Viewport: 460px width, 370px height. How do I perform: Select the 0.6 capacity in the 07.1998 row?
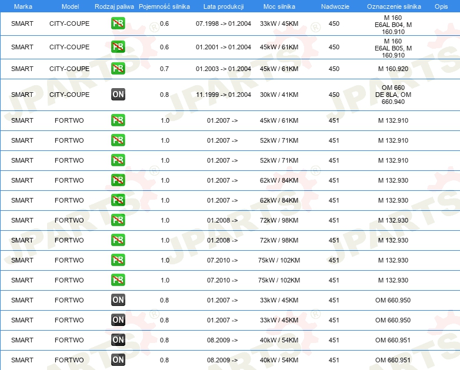click(x=164, y=23)
